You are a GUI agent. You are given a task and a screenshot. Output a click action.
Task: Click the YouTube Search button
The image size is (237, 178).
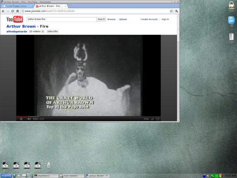(101, 19)
